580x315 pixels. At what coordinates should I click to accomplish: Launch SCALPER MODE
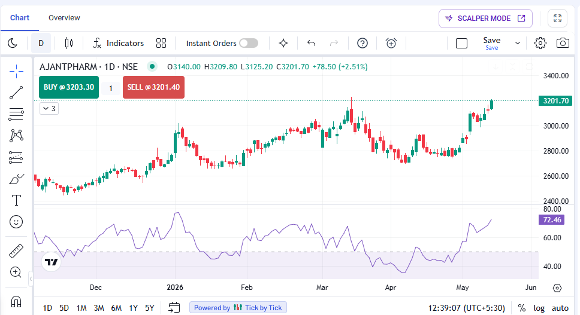[485, 19]
